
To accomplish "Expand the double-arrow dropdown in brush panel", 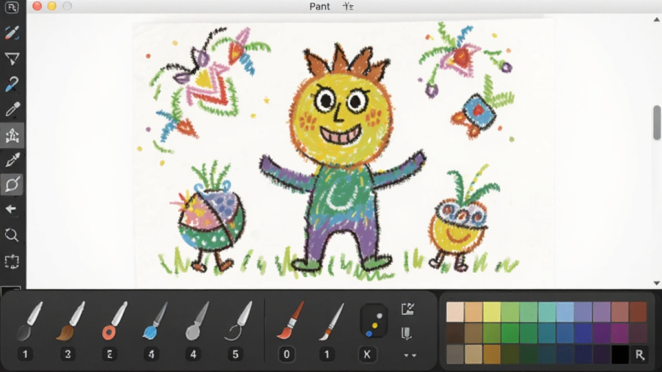I will click(x=410, y=356).
